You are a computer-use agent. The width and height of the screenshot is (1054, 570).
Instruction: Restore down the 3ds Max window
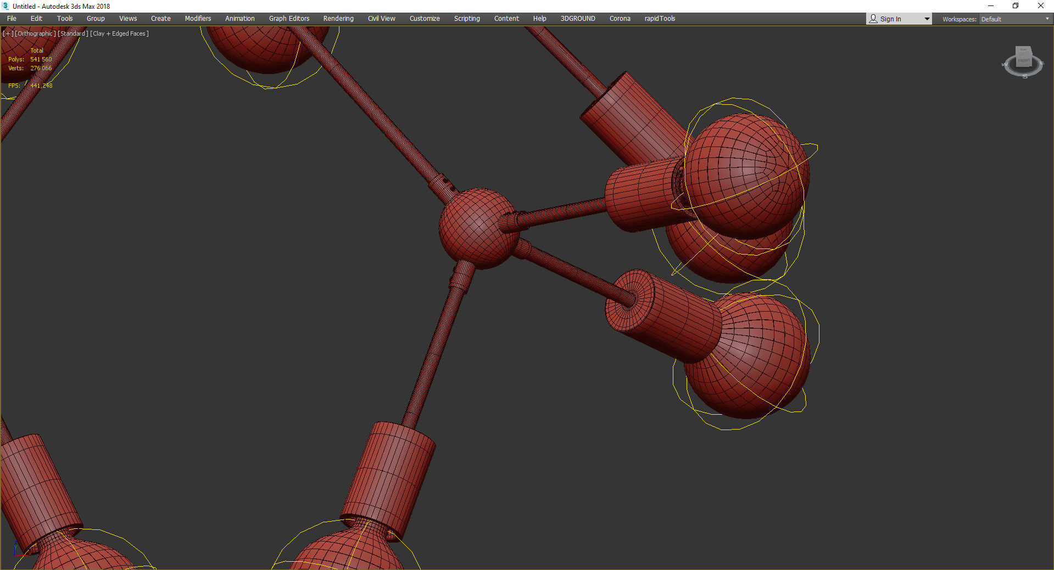1016,6
